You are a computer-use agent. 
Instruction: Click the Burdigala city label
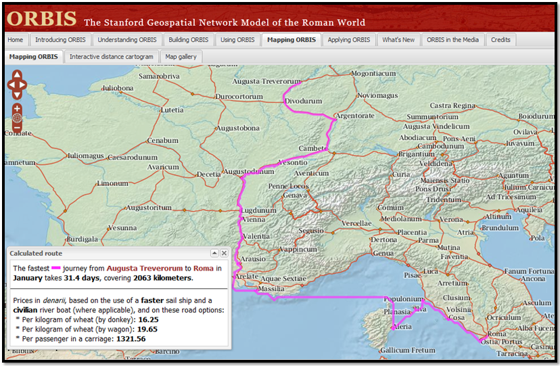(82, 239)
